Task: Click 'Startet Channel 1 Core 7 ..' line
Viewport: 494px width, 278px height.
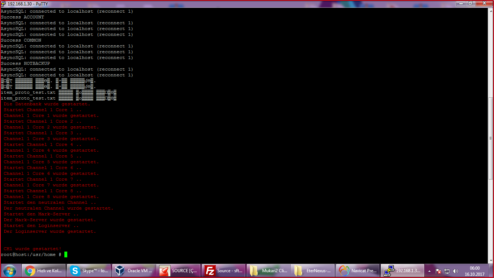Action: (x=43, y=179)
